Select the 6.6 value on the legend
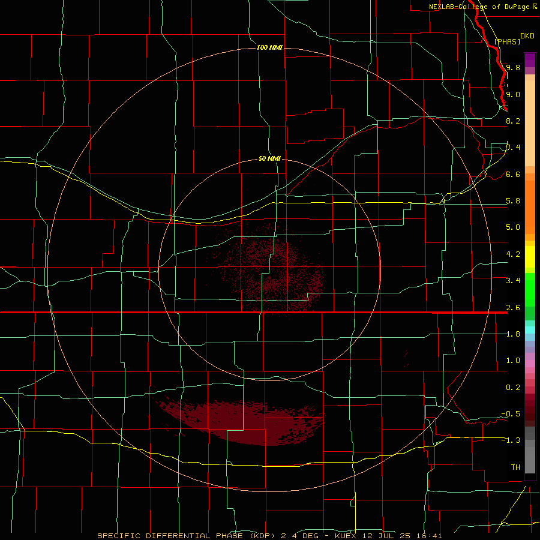This screenshot has height=540, width=540. pos(513,174)
